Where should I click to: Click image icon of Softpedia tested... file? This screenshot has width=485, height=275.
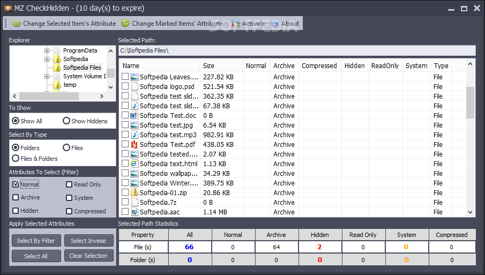pos(134,154)
